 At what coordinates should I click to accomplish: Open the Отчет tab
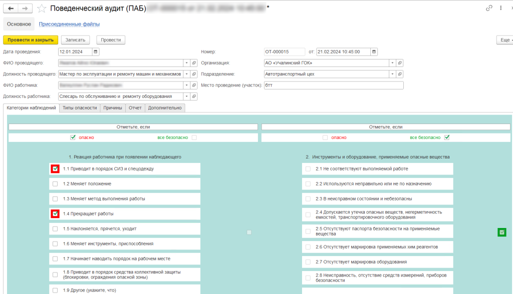(135, 108)
